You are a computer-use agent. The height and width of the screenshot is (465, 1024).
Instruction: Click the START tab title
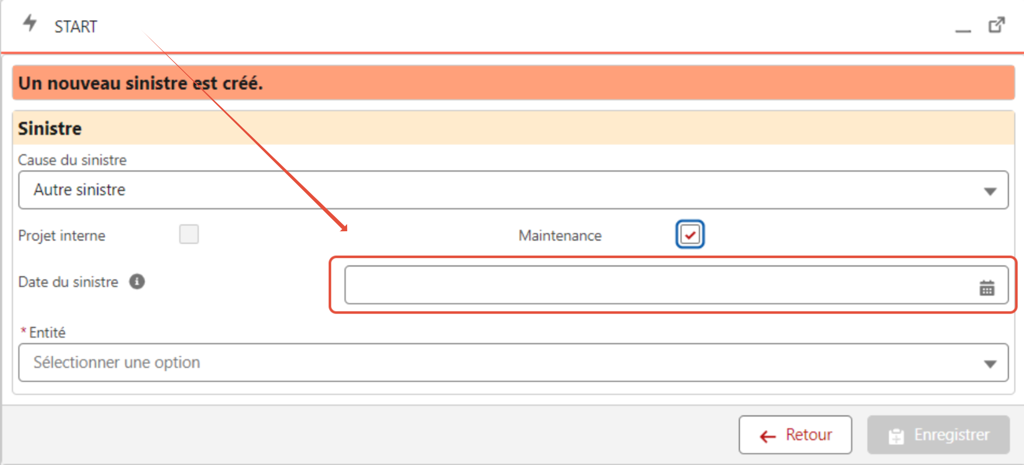[x=76, y=26]
